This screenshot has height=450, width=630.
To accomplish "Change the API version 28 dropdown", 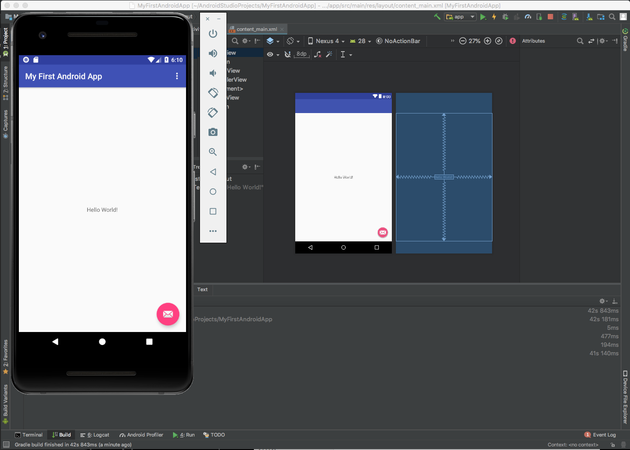I will pos(360,41).
